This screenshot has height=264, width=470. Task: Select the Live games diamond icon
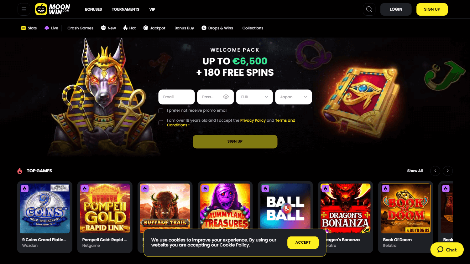tap(47, 28)
